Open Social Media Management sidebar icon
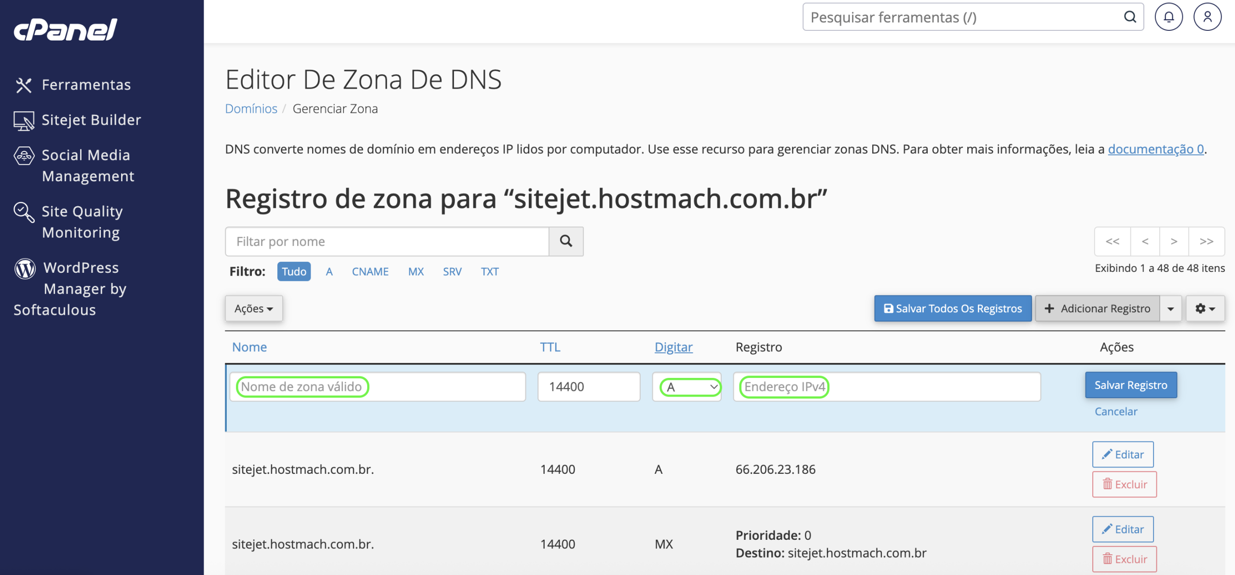Image resolution: width=1235 pixels, height=575 pixels. pos(24,156)
